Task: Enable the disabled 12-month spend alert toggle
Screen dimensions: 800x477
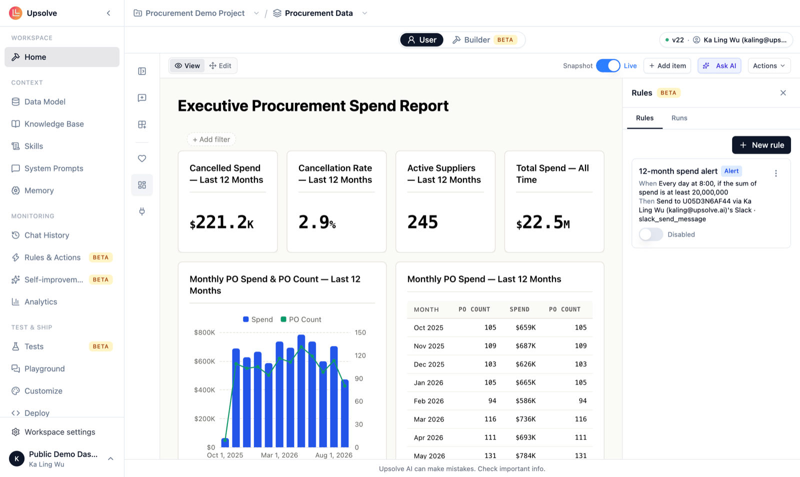Action: 651,234
